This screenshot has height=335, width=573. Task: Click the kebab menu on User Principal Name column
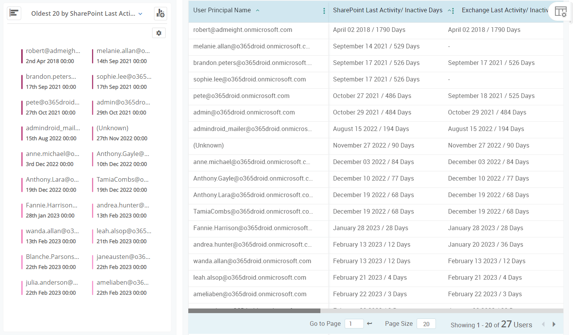(x=324, y=10)
